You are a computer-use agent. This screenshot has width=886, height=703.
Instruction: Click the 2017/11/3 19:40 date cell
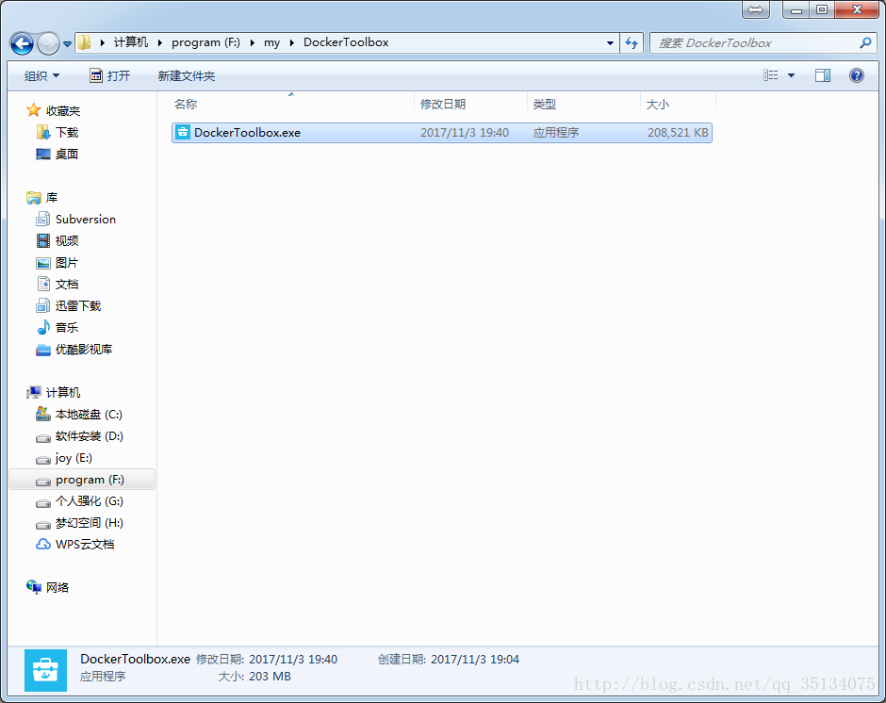coord(465,132)
